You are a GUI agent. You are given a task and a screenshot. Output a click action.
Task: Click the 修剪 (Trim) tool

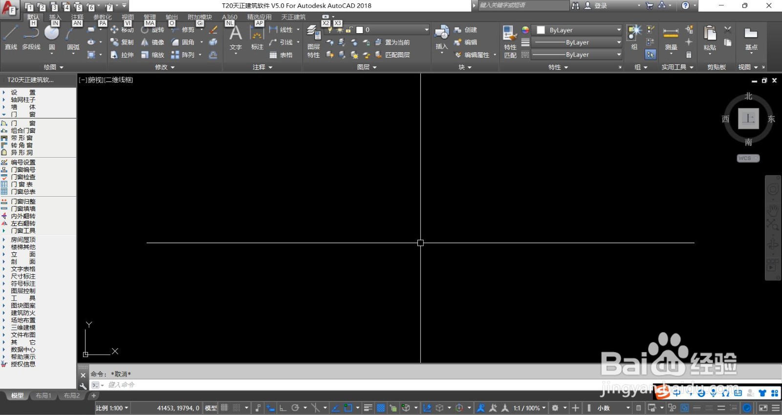183,30
